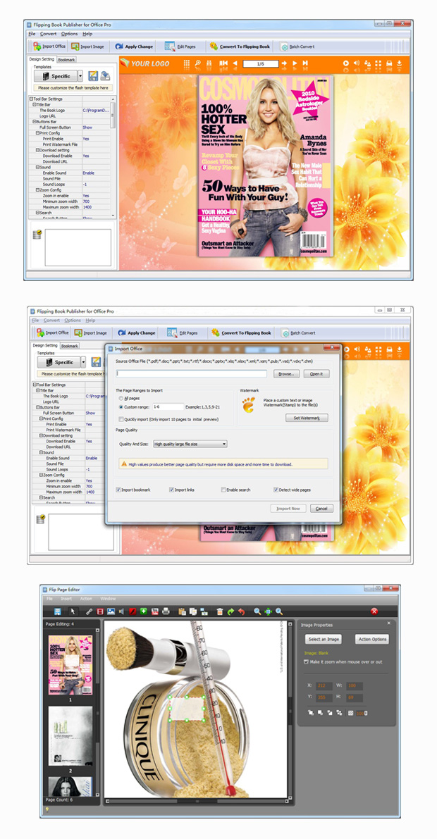Open the Window menu in Flip Page Editor

click(108, 599)
